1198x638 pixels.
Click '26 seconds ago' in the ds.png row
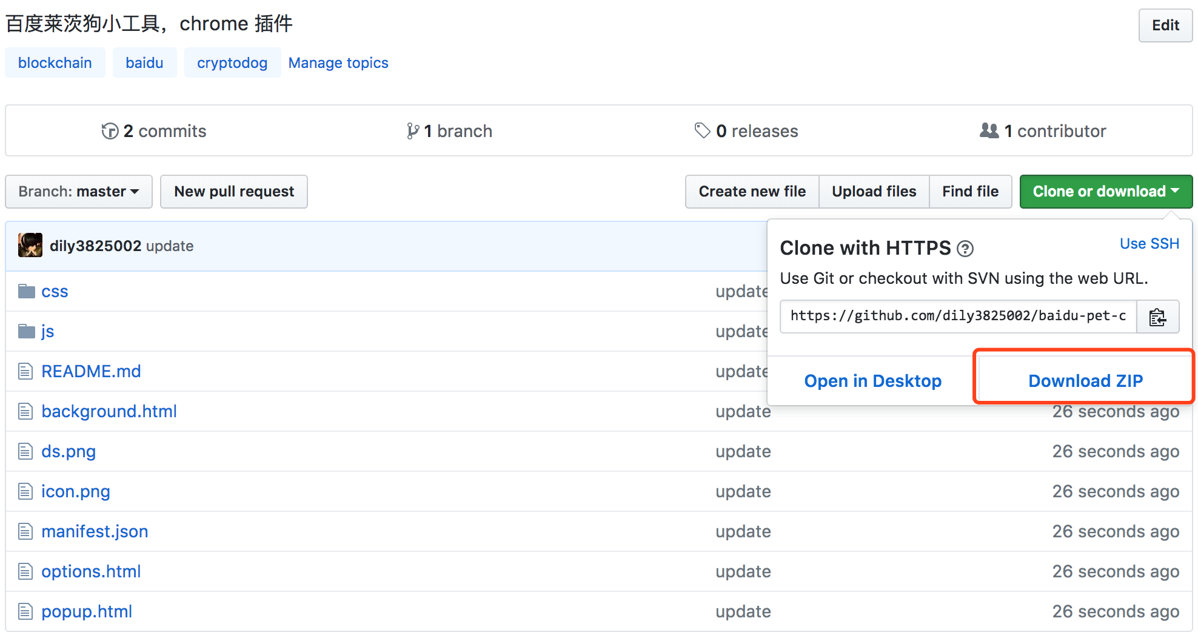pyautogui.click(x=1116, y=452)
